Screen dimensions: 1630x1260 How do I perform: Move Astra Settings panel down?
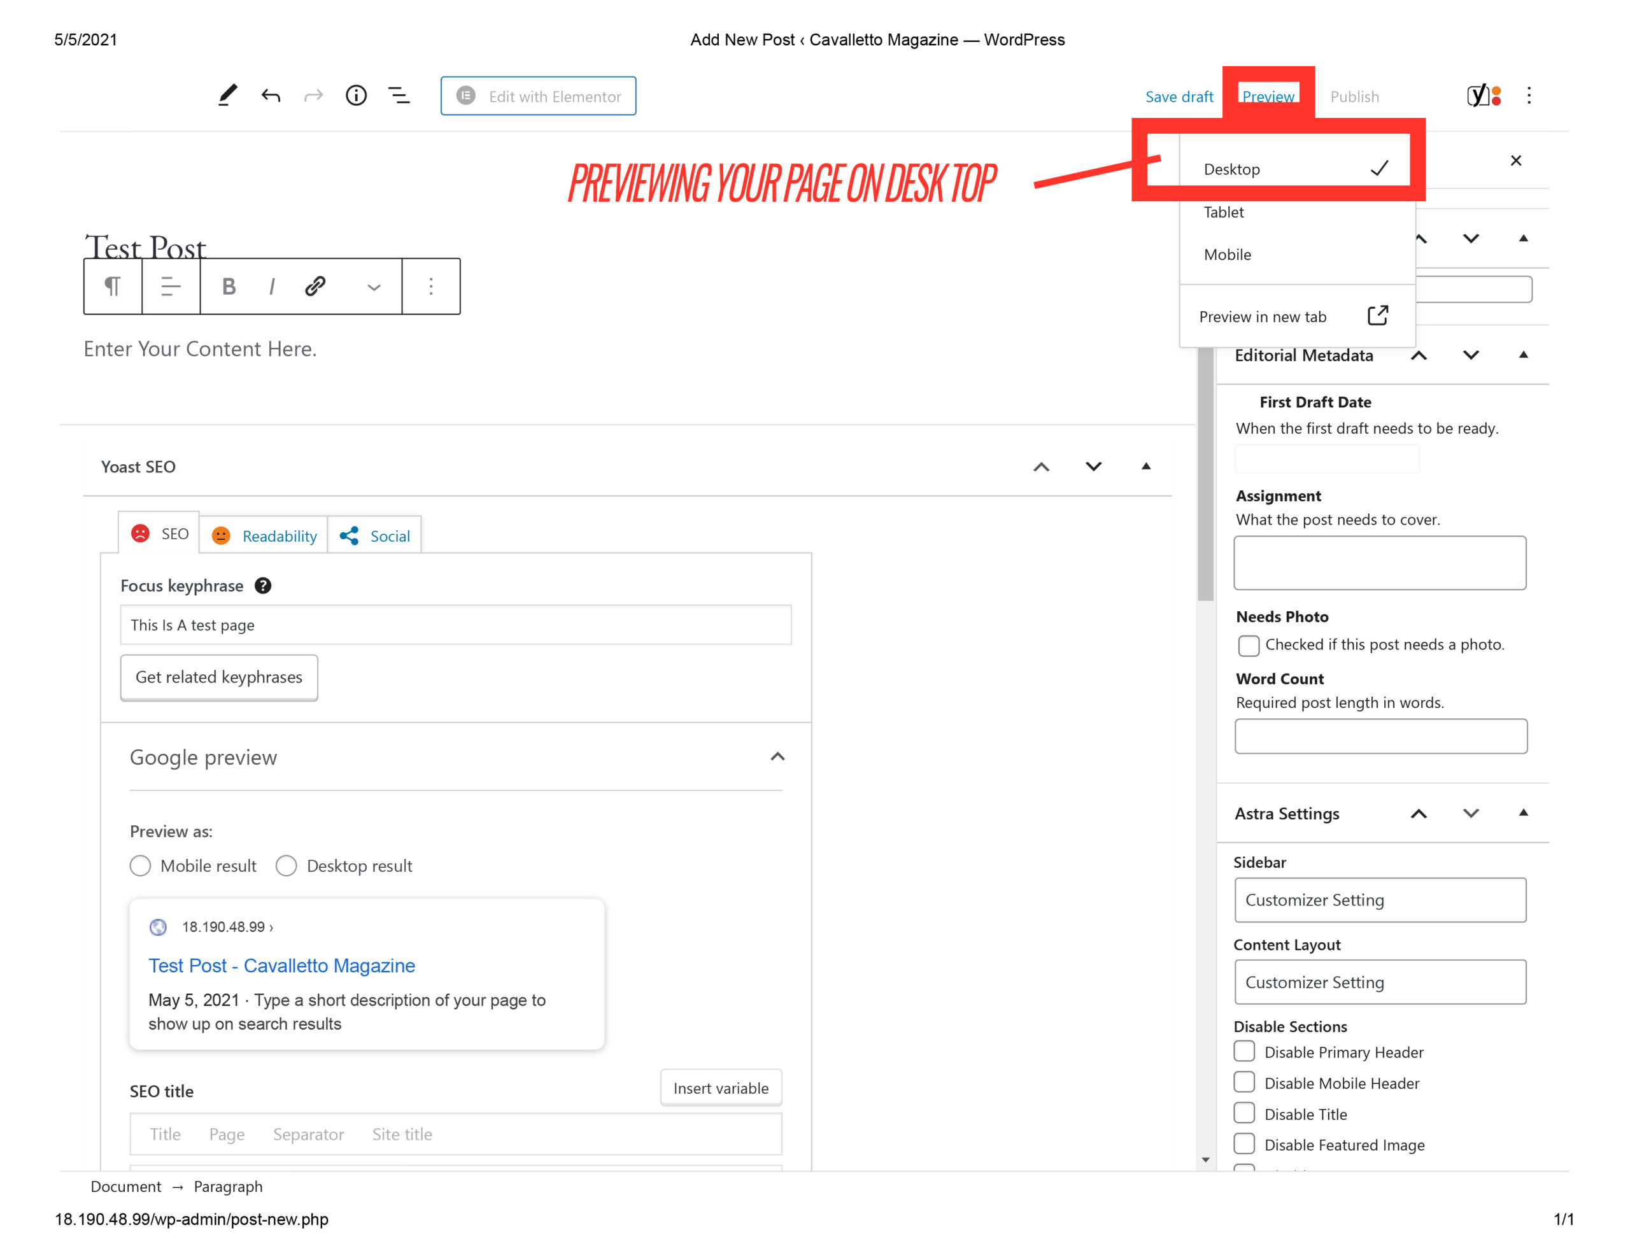(1470, 814)
